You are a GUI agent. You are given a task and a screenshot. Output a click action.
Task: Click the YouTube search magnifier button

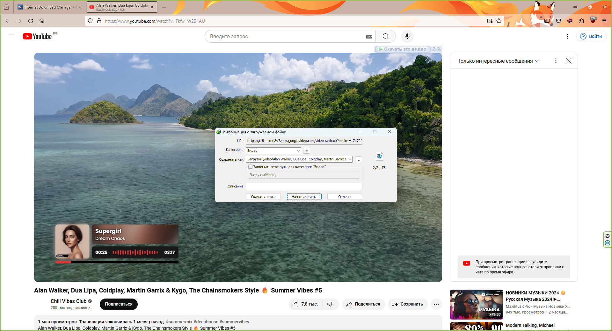pyautogui.click(x=386, y=36)
